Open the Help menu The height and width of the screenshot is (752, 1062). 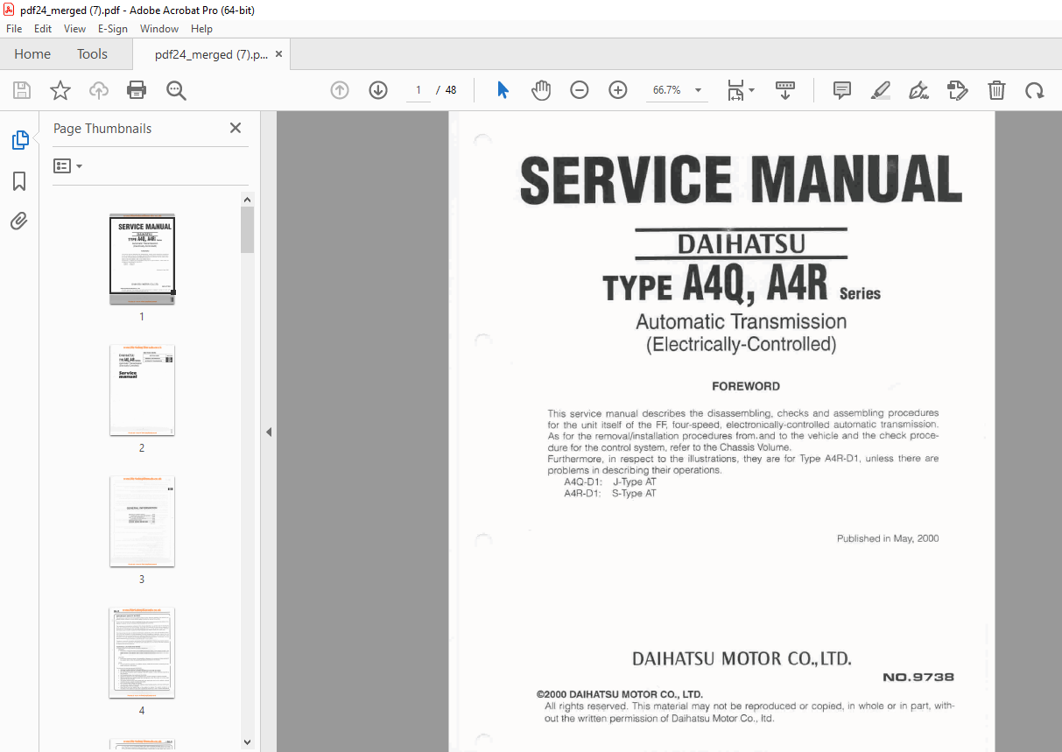[201, 29]
